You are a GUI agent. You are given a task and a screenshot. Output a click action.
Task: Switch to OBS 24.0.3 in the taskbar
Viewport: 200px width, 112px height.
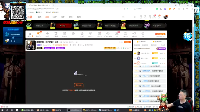(74, 110)
